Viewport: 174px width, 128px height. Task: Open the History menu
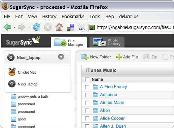49,17
